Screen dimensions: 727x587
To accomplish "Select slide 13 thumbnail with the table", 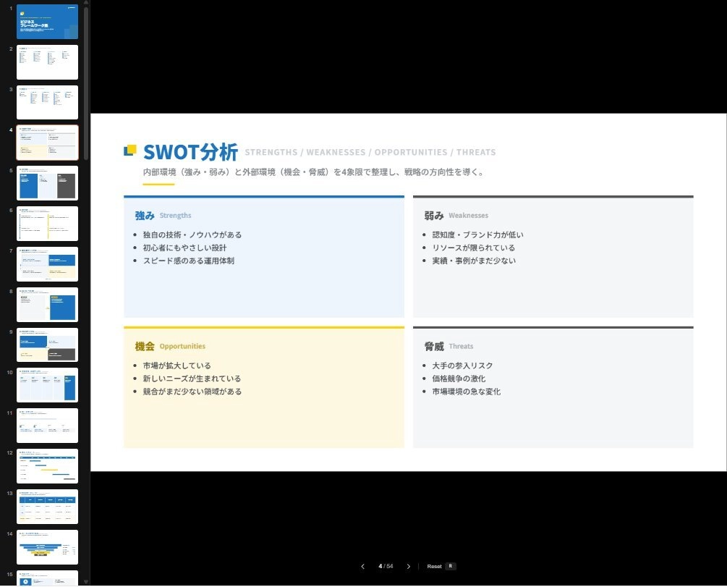I will coord(47,506).
